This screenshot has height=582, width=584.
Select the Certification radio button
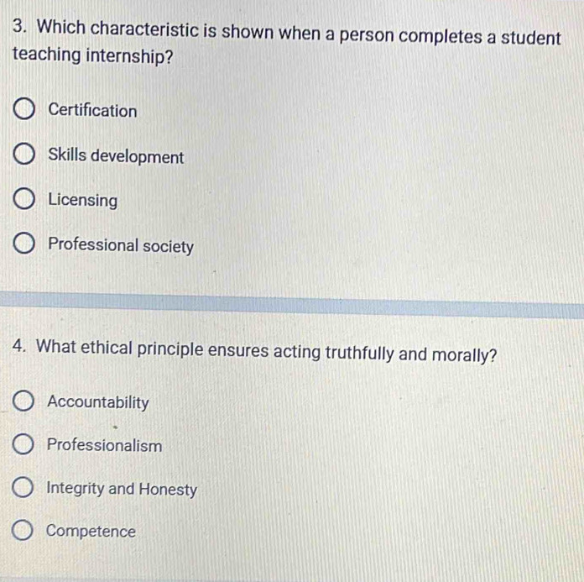point(23,109)
